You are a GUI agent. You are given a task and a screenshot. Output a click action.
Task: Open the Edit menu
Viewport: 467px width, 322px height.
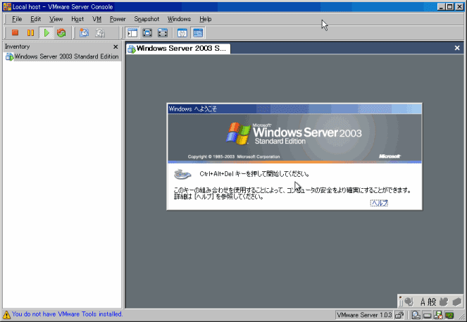pyautogui.click(x=35, y=19)
